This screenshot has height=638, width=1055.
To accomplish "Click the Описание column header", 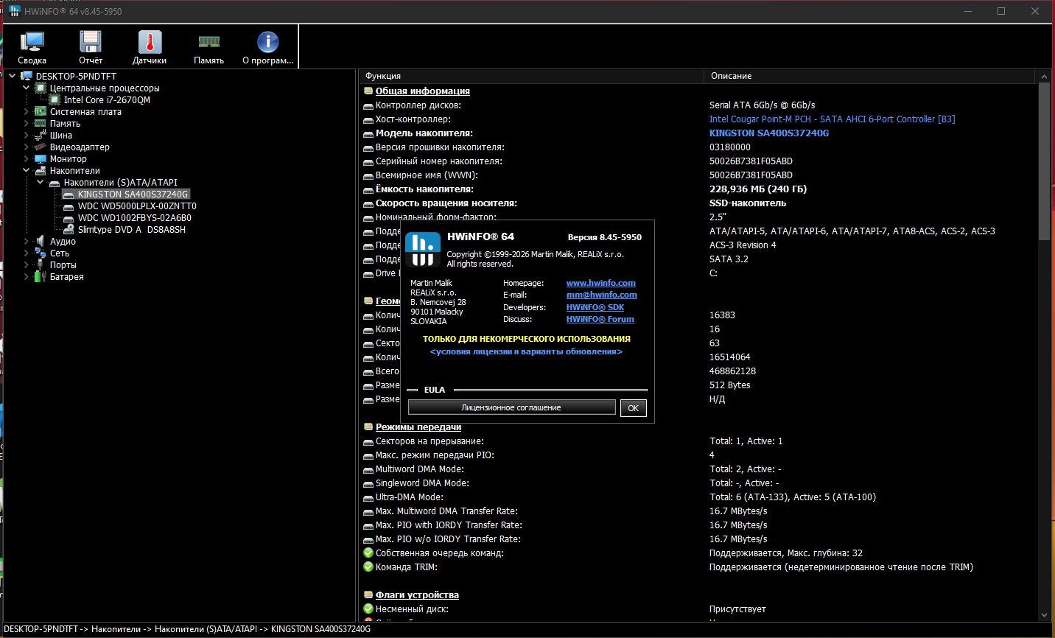I will click(869, 76).
